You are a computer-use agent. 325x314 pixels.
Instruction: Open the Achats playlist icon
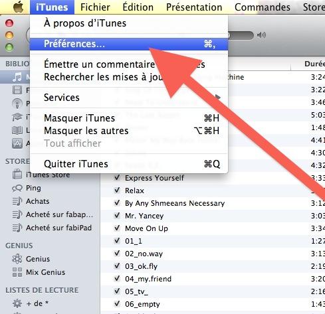(17, 201)
